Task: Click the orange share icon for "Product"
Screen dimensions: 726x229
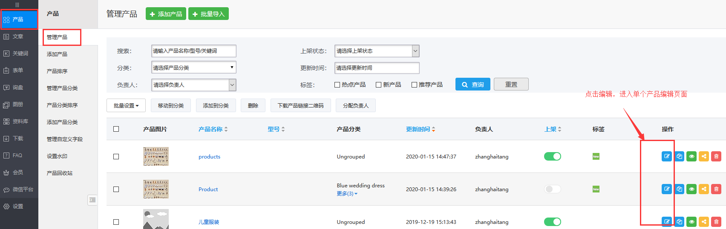Action: click(x=704, y=189)
